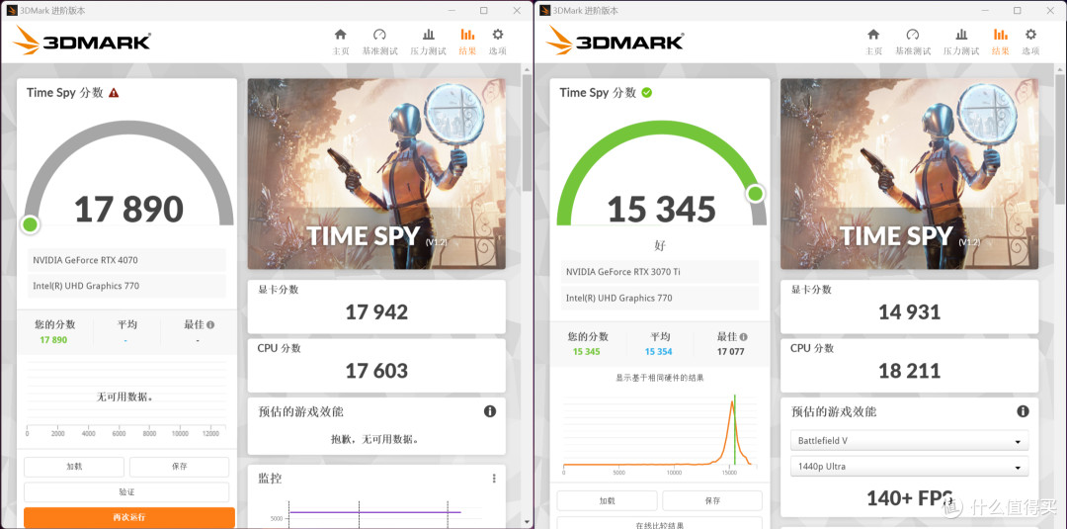Open the Home tab in left 3DMark window
1067x529 pixels.
(x=340, y=42)
